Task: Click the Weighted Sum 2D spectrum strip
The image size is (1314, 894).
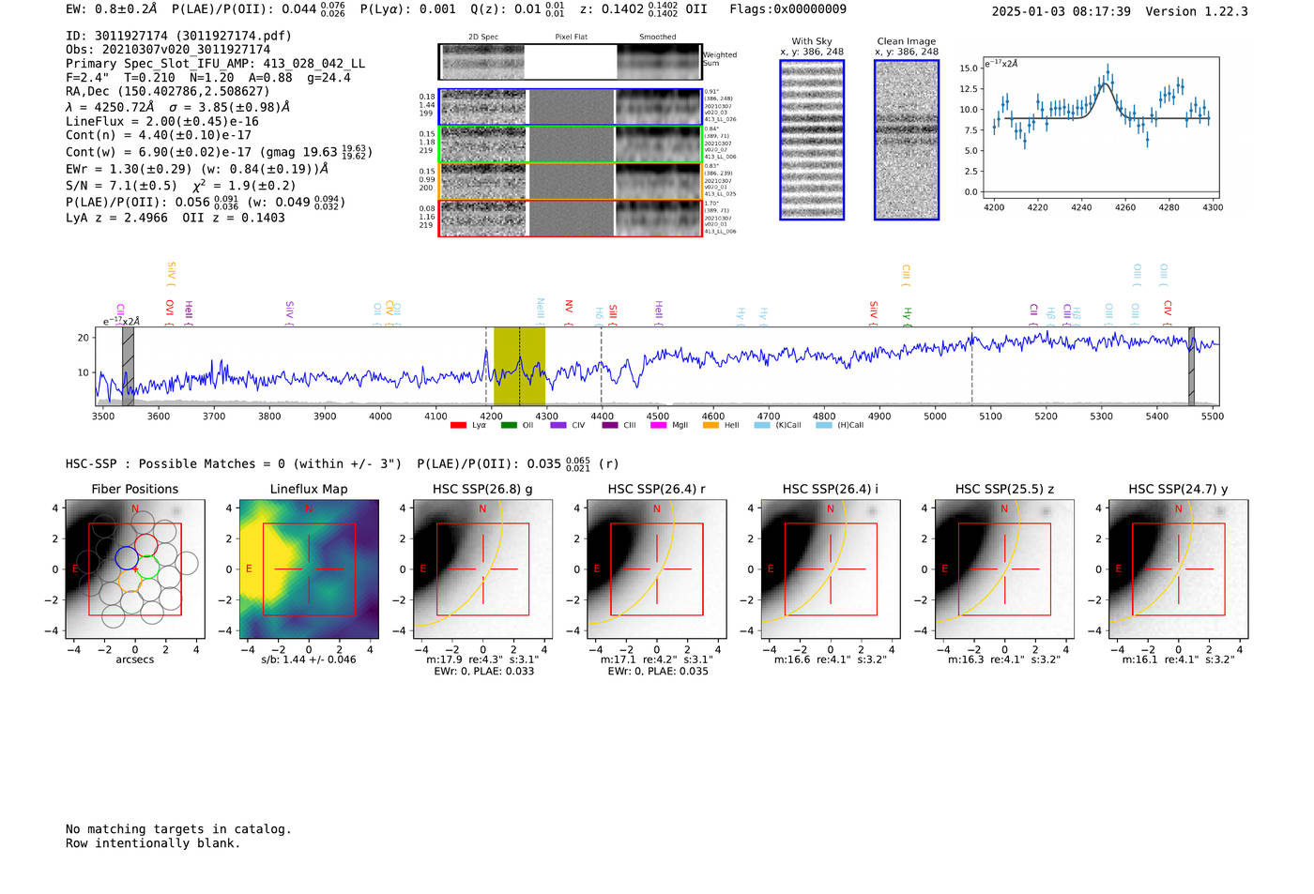Action: click(x=570, y=62)
